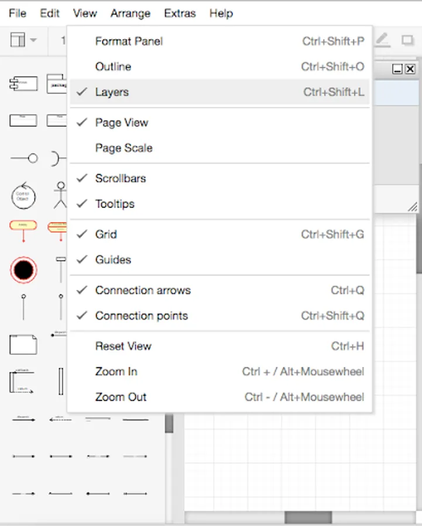Select the UML component shape
Image resolution: width=422 pixels, height=526 pixels.
click(23, 84)
